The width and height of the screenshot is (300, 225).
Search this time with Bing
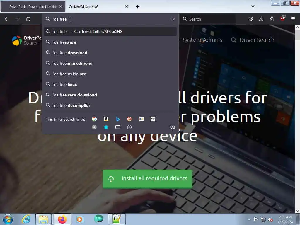[x=118, y=119]
